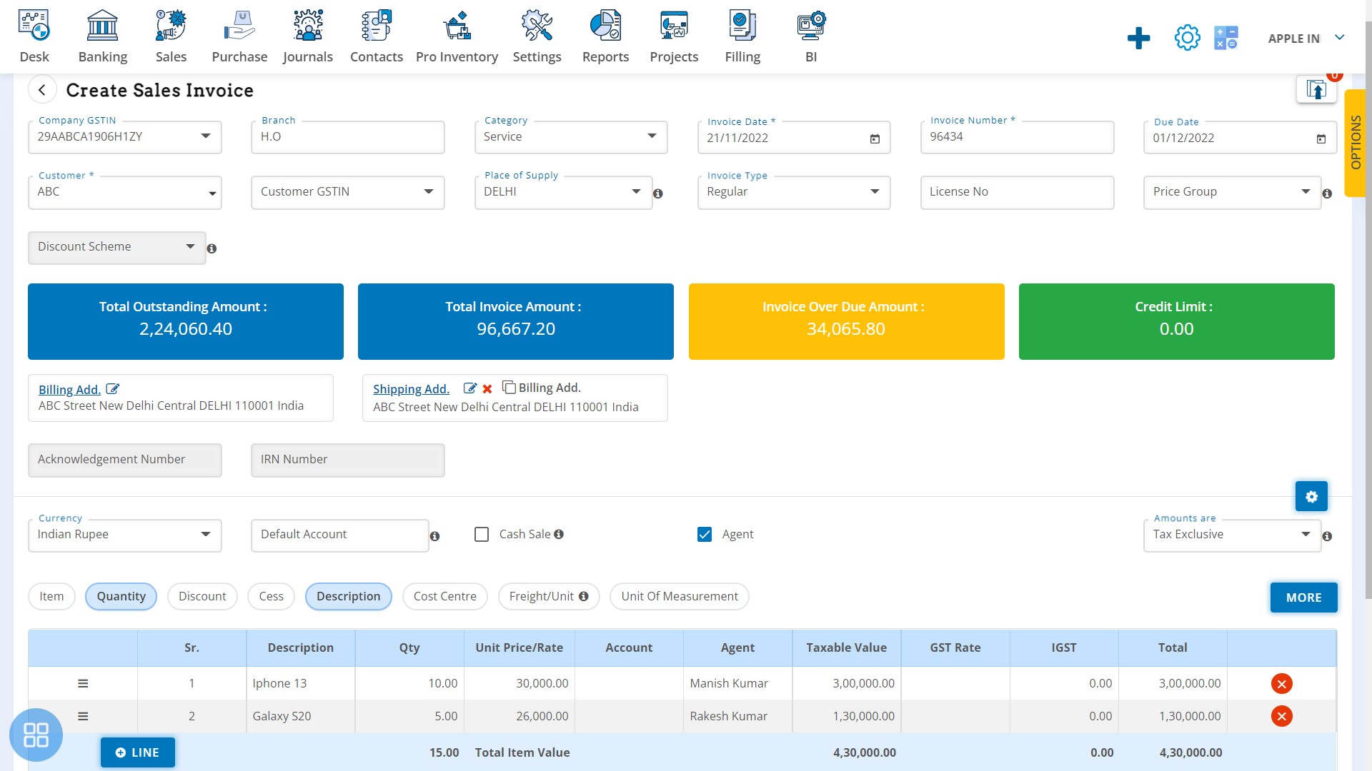Add a row with the LINE button

click(138, 752)
